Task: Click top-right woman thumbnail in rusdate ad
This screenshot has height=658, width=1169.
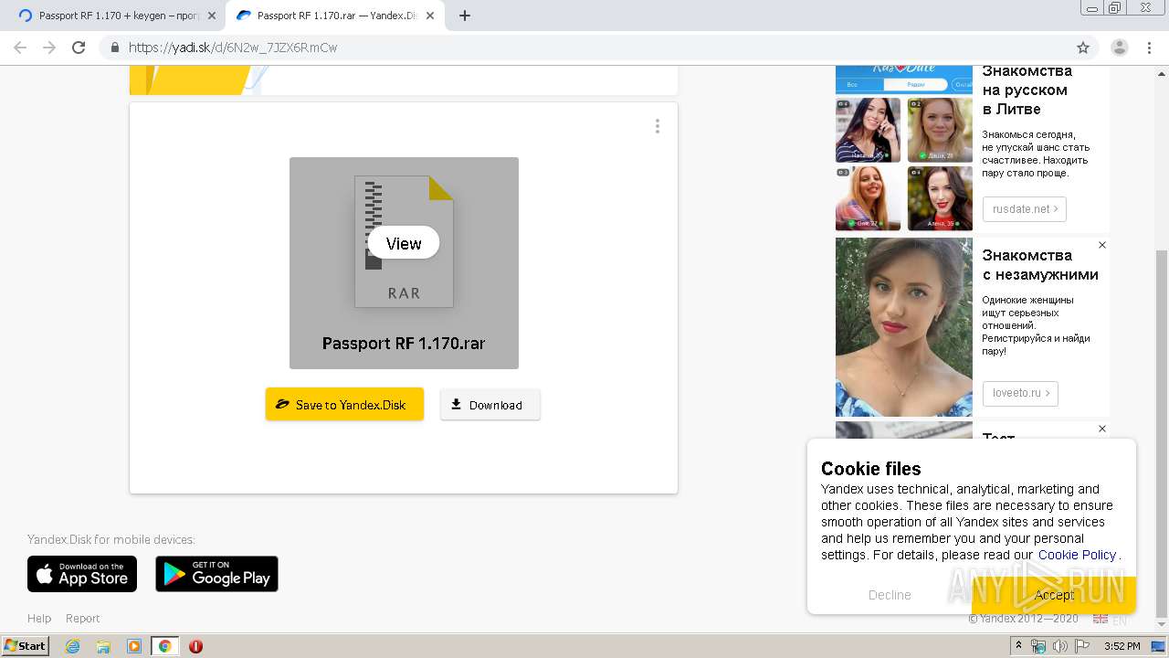Action: click(940, 130)
